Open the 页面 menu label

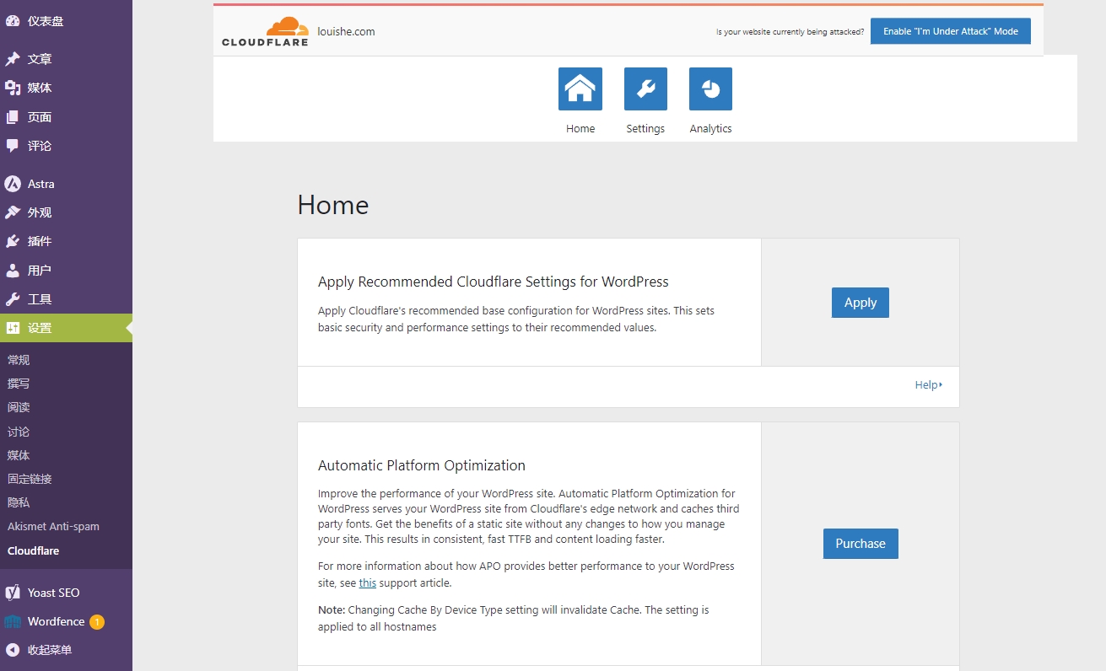(x=40, y=117)
